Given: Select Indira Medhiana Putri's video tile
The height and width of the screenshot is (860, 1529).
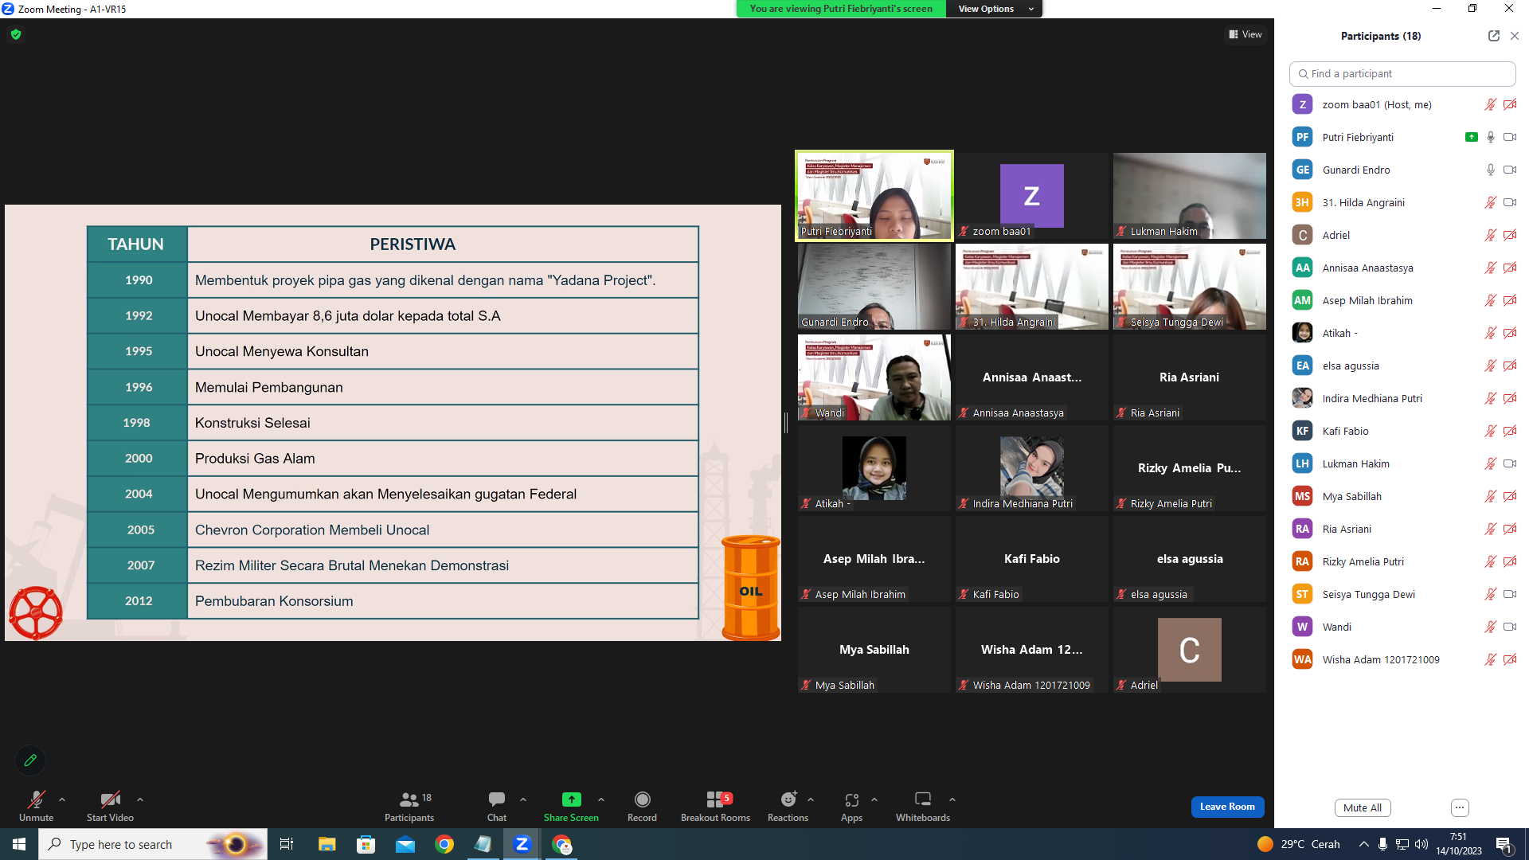Looking at the screenshot, I should coord(1032,468).
